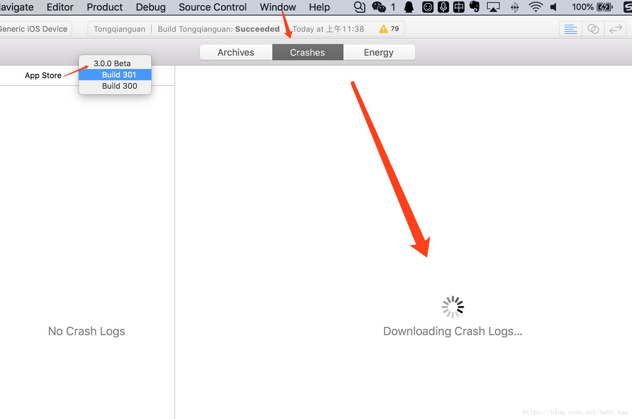Image resolution: width=632 pixels, height=419 pixels.
Task: Open the Window menu
Action: (278, 7)
